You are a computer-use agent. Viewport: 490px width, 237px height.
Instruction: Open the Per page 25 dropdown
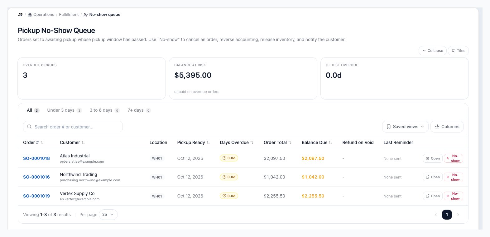(108, 215)
